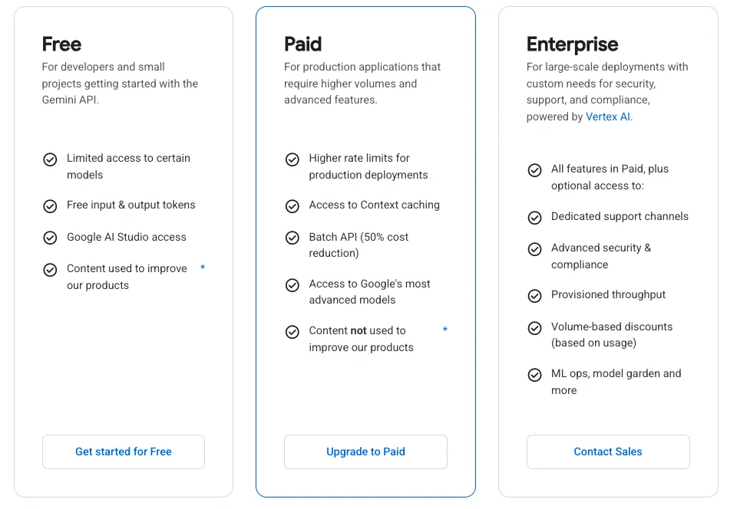
Task: Click check icon beside 'Volume-based discounts'
Action: click(535, 328)
